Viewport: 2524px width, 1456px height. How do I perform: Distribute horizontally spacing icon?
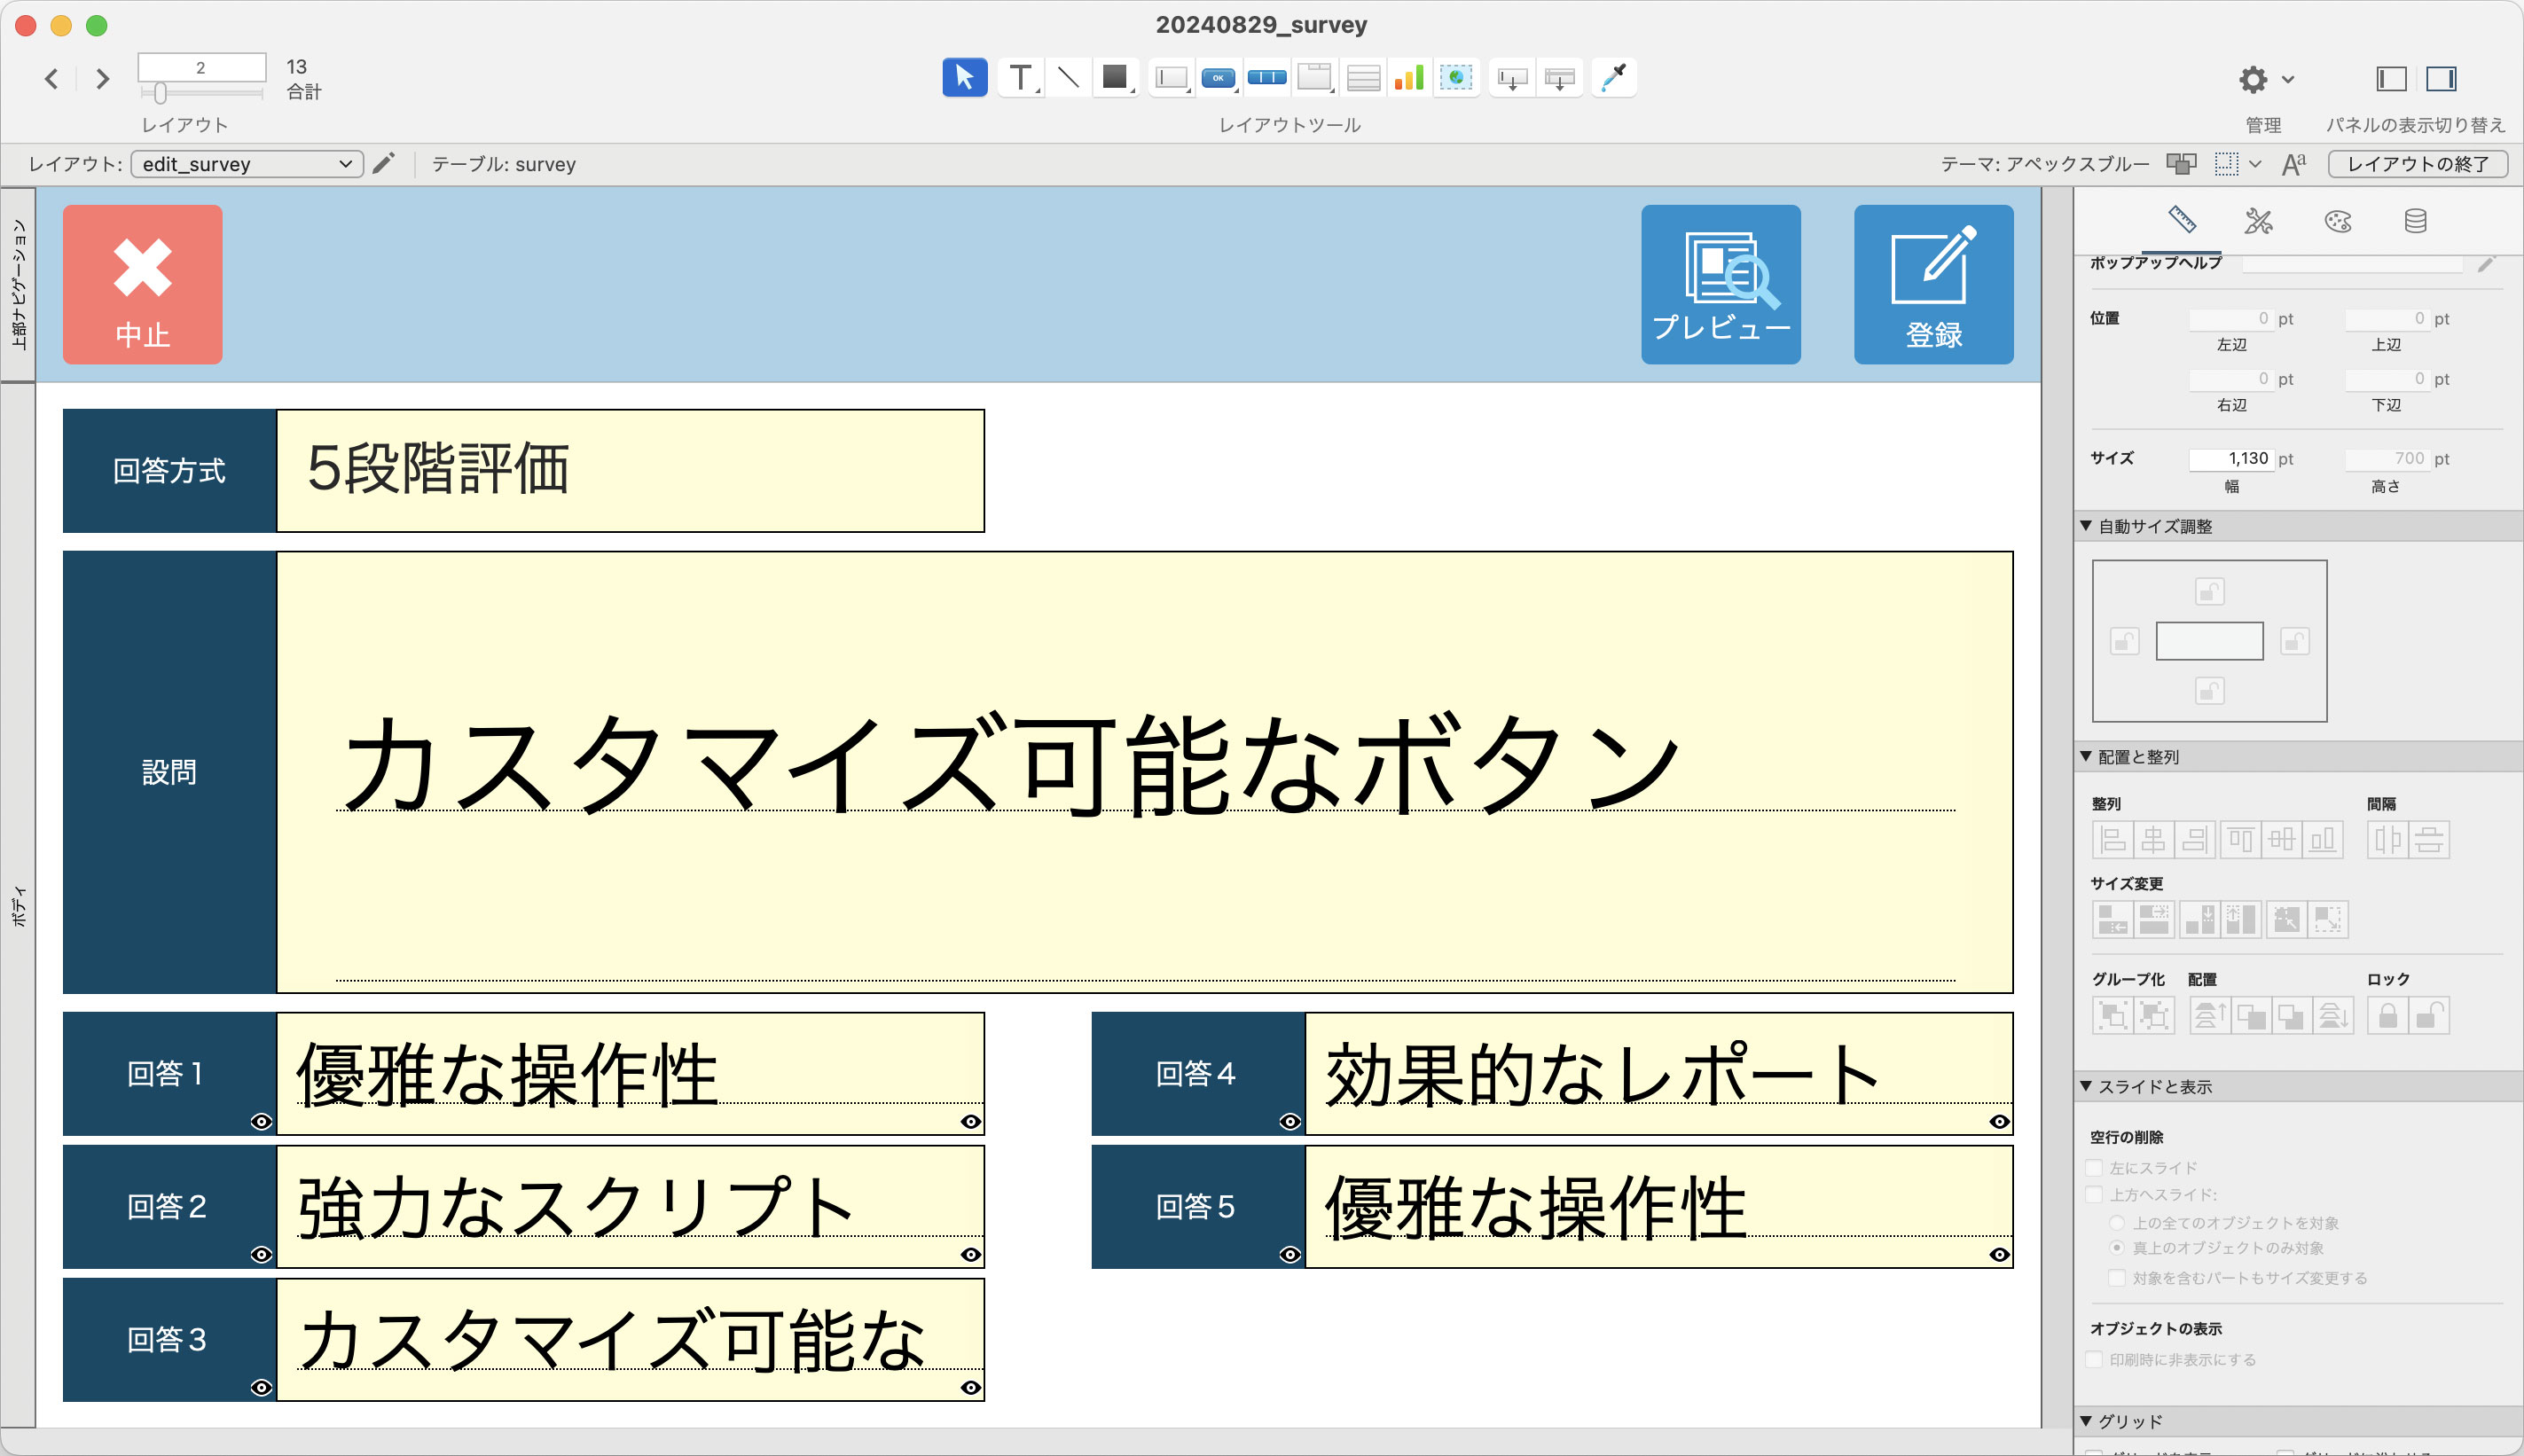(2388, 840)
